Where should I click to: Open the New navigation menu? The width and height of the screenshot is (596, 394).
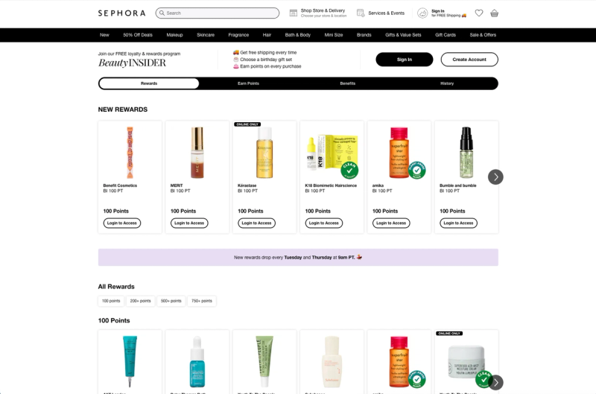click(104, 35)
